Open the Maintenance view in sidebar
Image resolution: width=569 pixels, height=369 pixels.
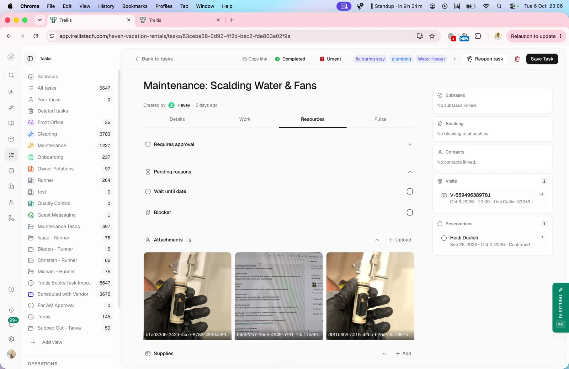(70, 145)
